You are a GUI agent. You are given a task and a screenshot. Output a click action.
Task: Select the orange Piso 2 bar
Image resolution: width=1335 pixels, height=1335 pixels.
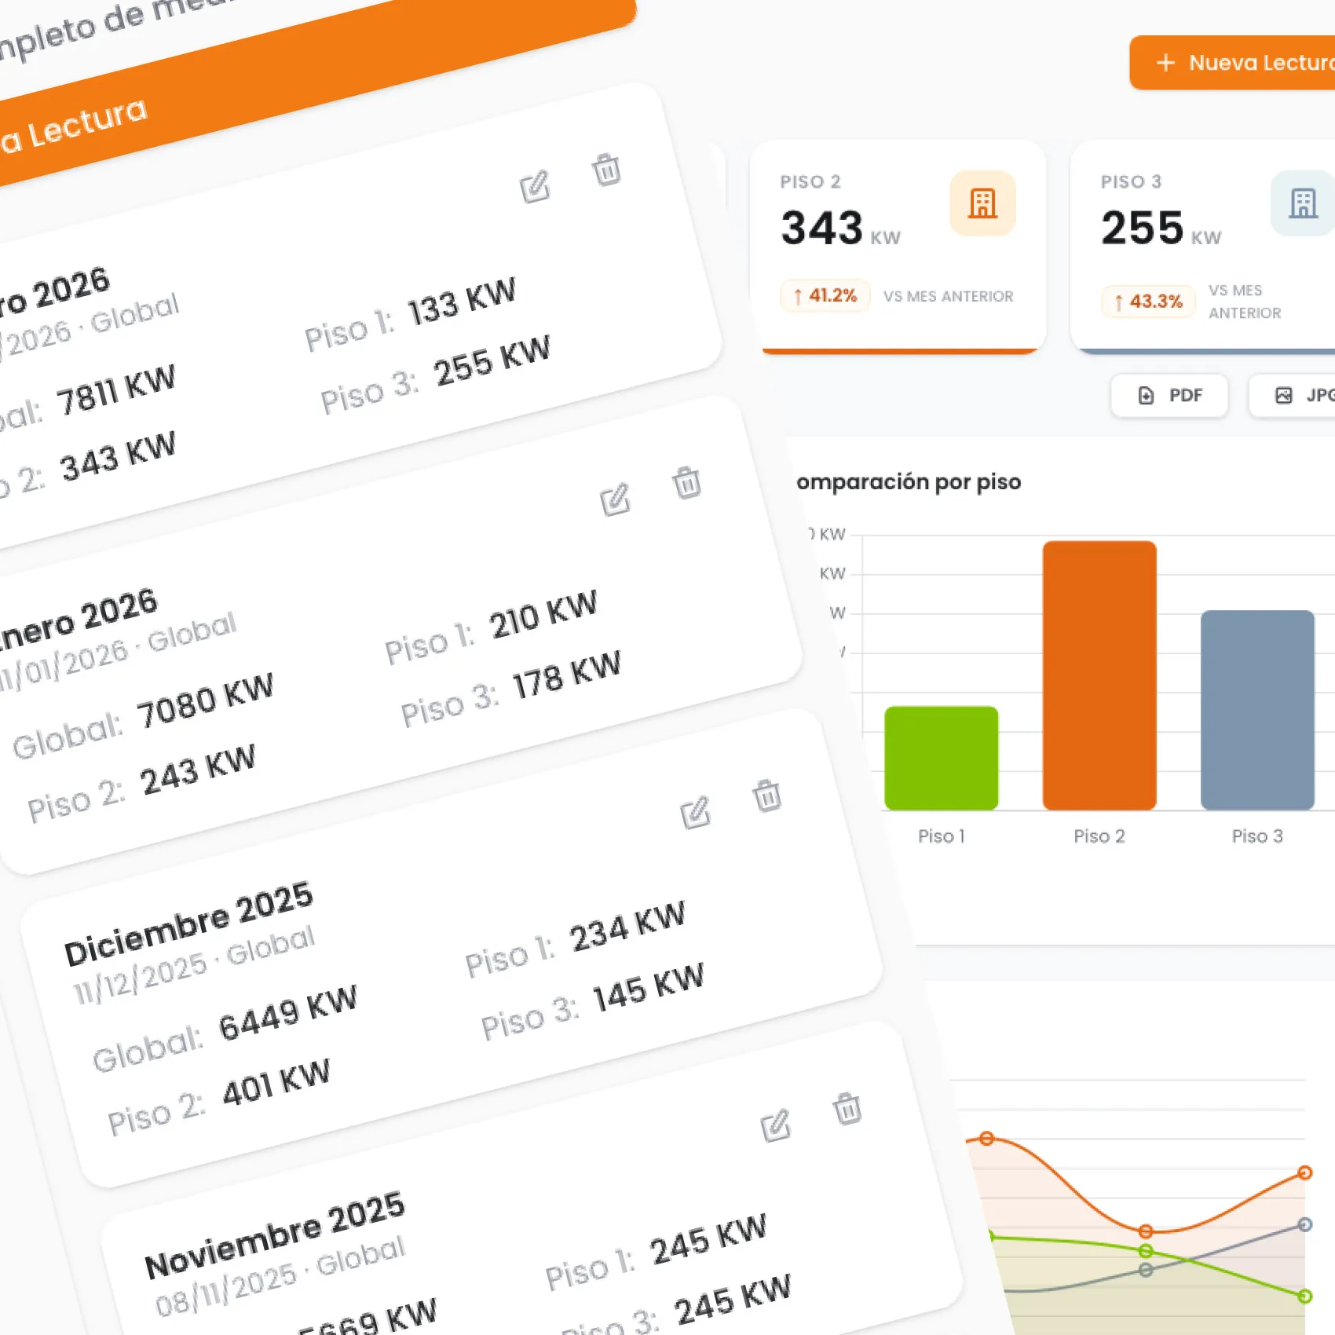(1099, 675)
